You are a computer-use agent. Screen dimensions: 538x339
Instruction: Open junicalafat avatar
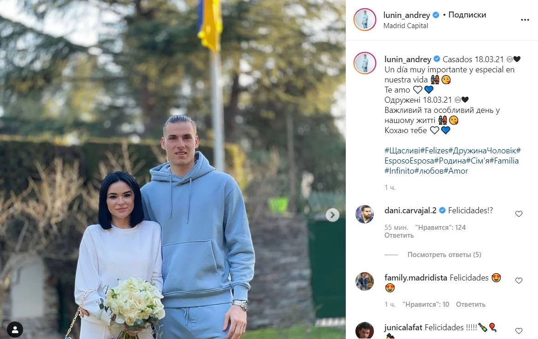[x=364, y=330]
